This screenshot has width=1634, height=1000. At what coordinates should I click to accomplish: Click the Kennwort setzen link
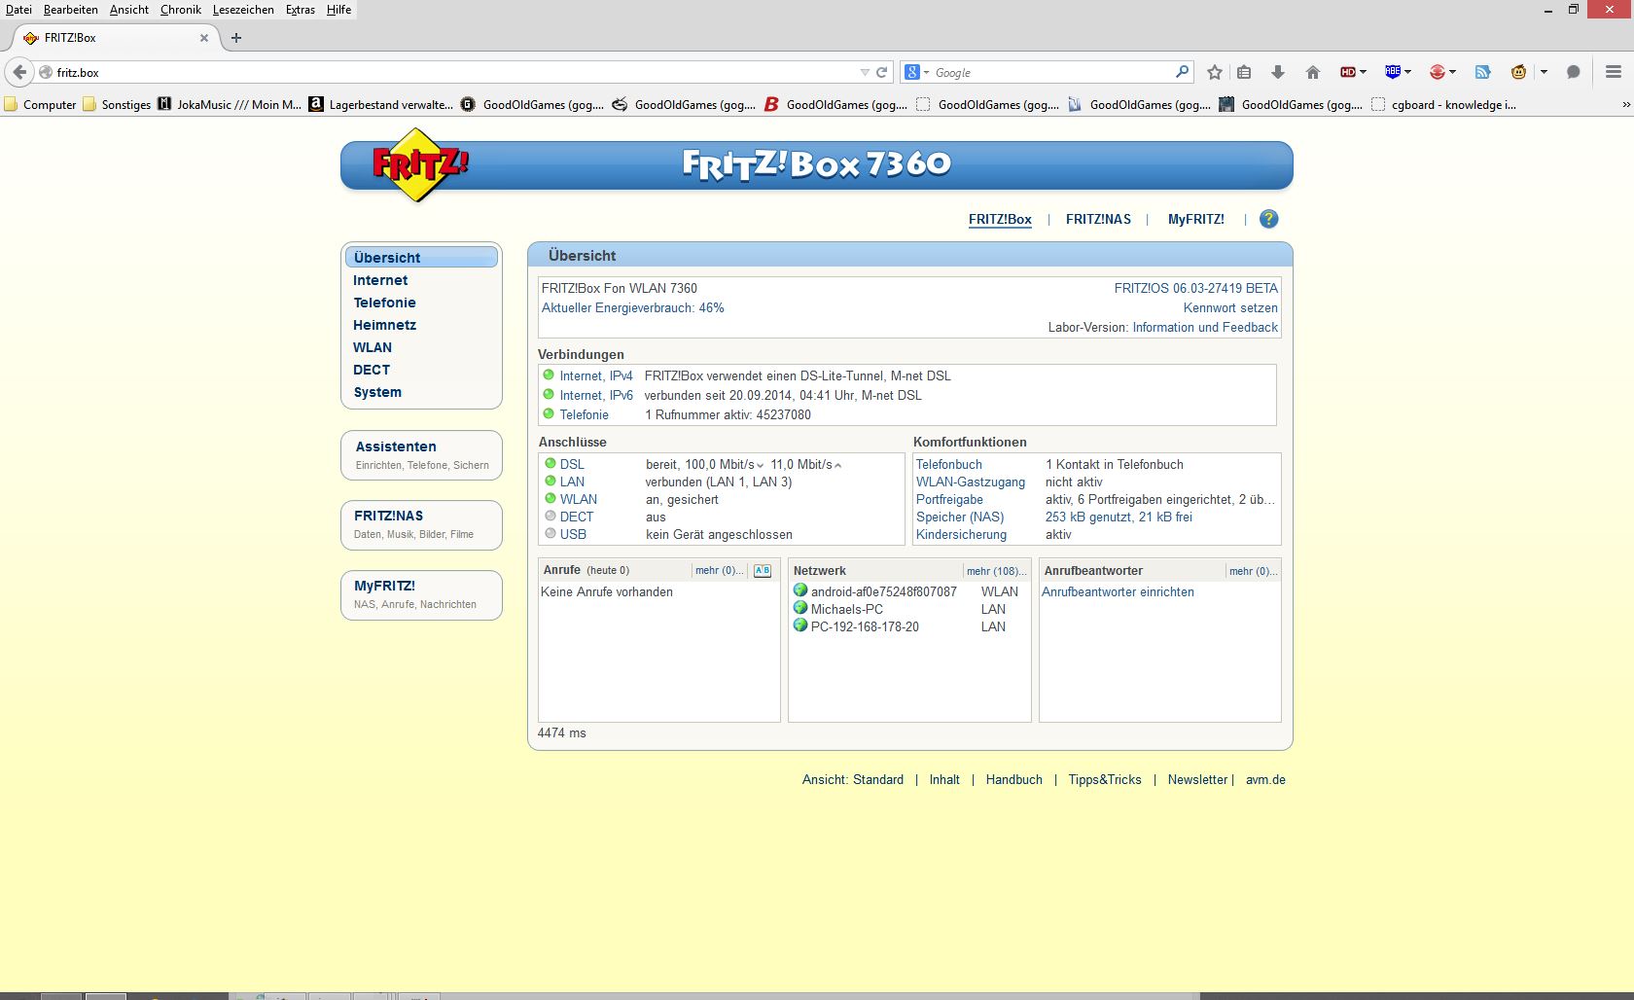1230,307
